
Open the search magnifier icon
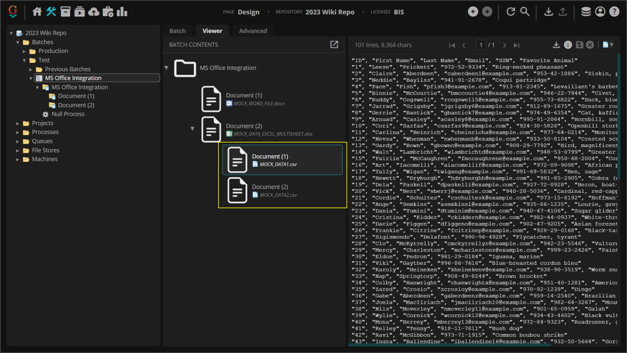pyautogui.click(x=525, y=12)
